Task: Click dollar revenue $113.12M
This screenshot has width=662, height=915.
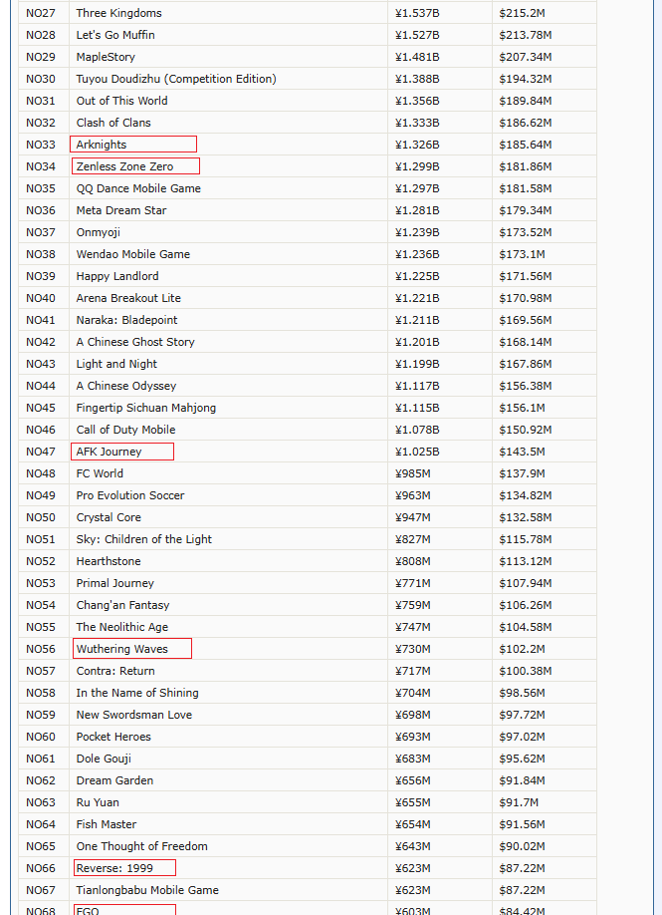Action: (x=525, y=561)
